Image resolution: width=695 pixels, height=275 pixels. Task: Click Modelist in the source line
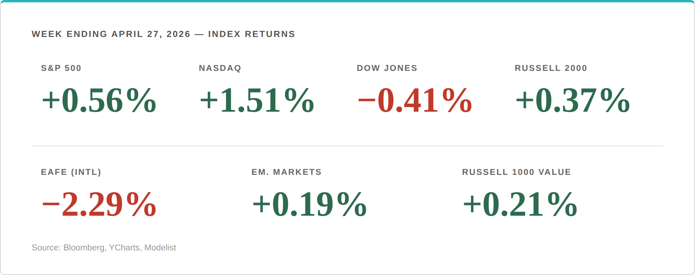160,248
